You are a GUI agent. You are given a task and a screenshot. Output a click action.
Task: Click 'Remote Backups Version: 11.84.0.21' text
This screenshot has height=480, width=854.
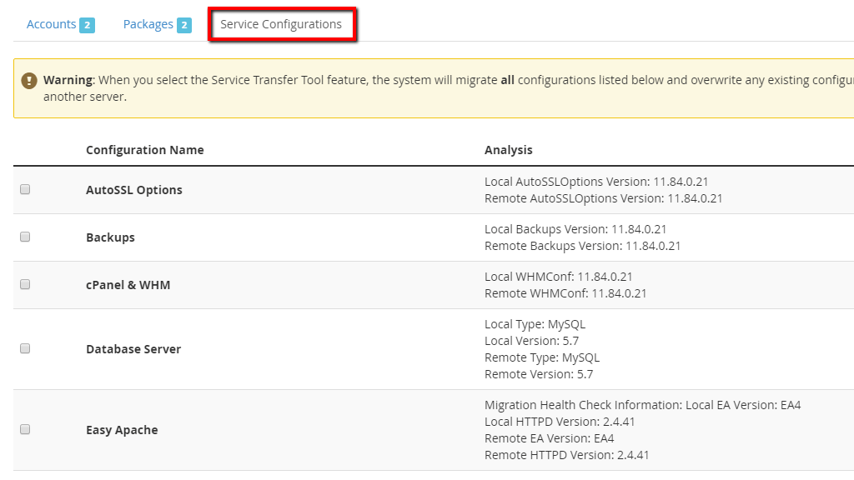click(x=583, y=246)
